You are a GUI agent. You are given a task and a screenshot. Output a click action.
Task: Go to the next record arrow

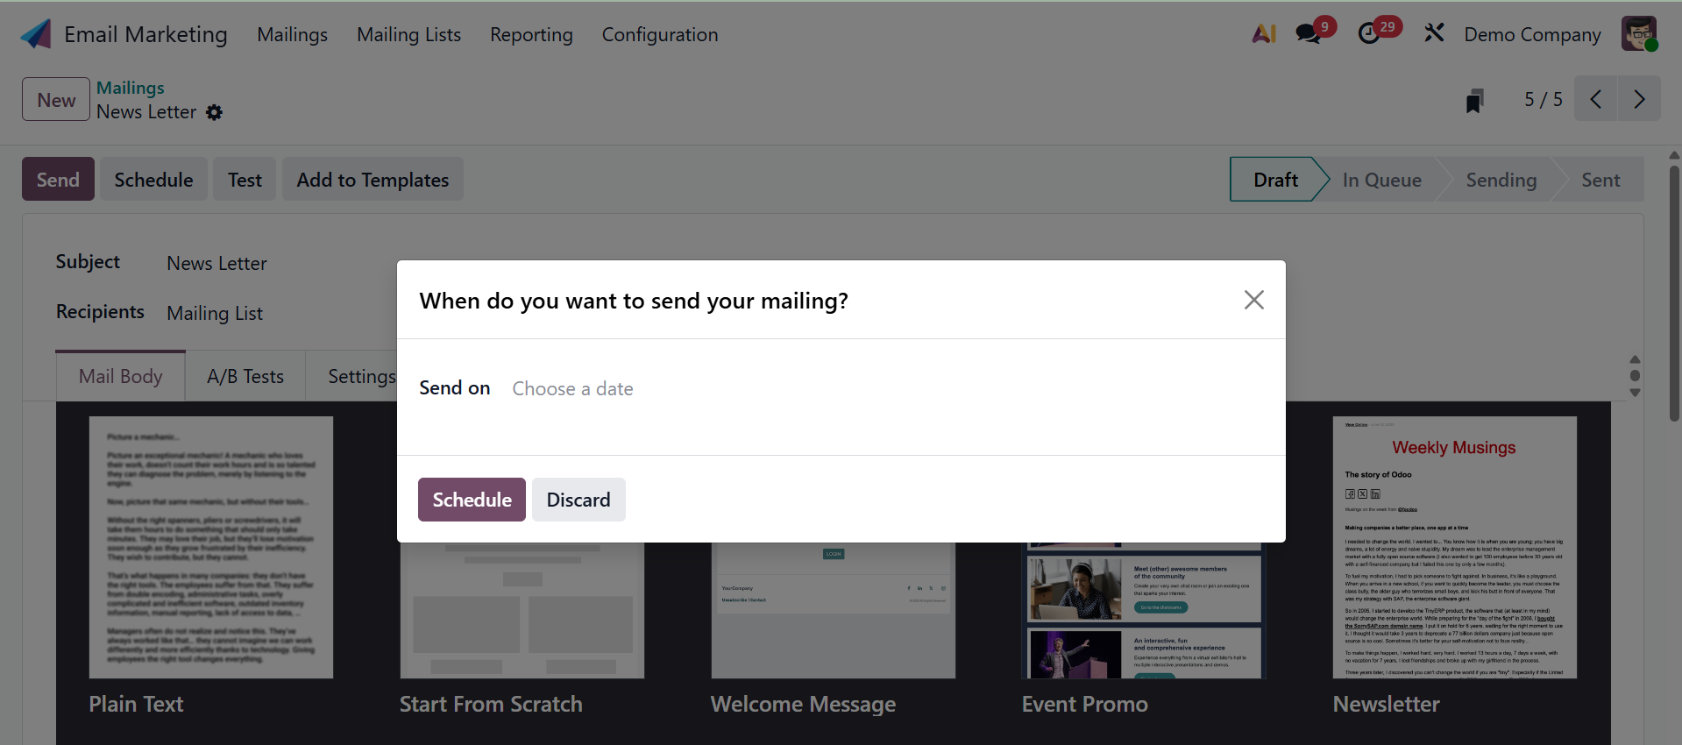[1639, 99]
